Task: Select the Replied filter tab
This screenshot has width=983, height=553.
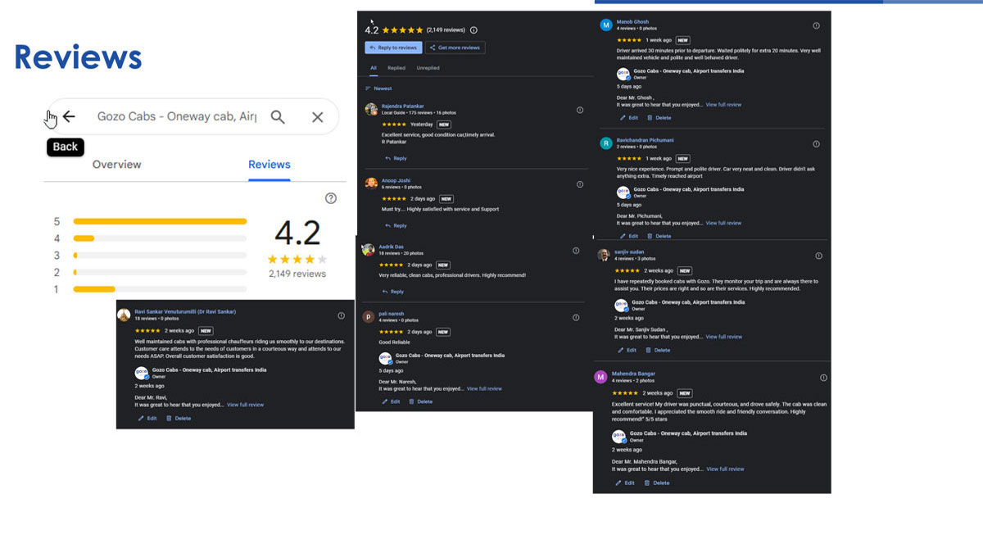Action: [396, 68]
